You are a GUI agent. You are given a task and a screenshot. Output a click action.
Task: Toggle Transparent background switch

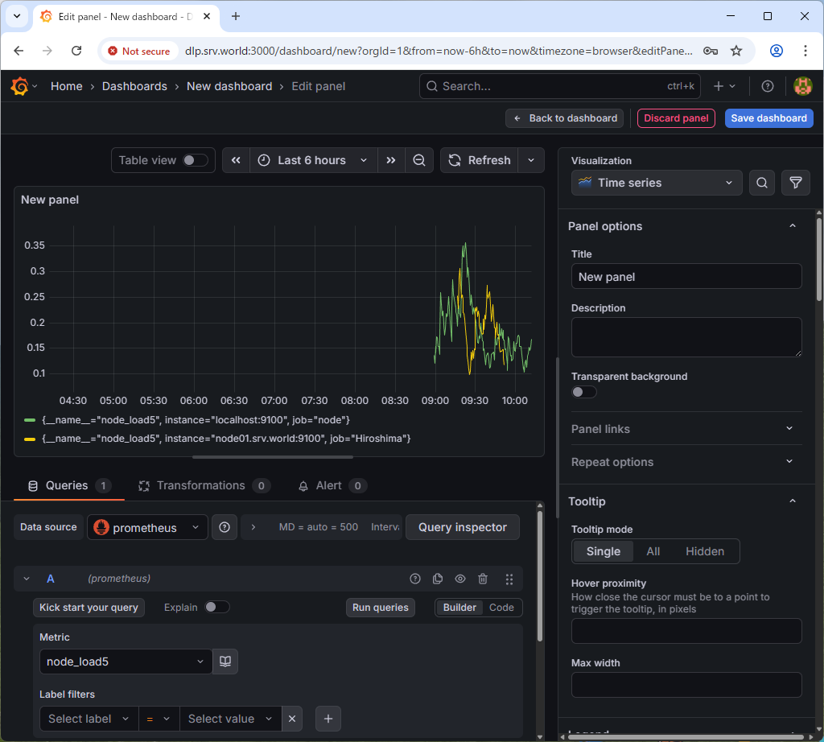pyautogui.click(x=584, y=392)
